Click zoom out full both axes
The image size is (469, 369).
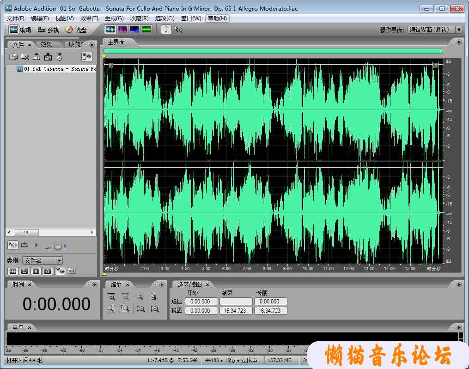click(139, 296)
